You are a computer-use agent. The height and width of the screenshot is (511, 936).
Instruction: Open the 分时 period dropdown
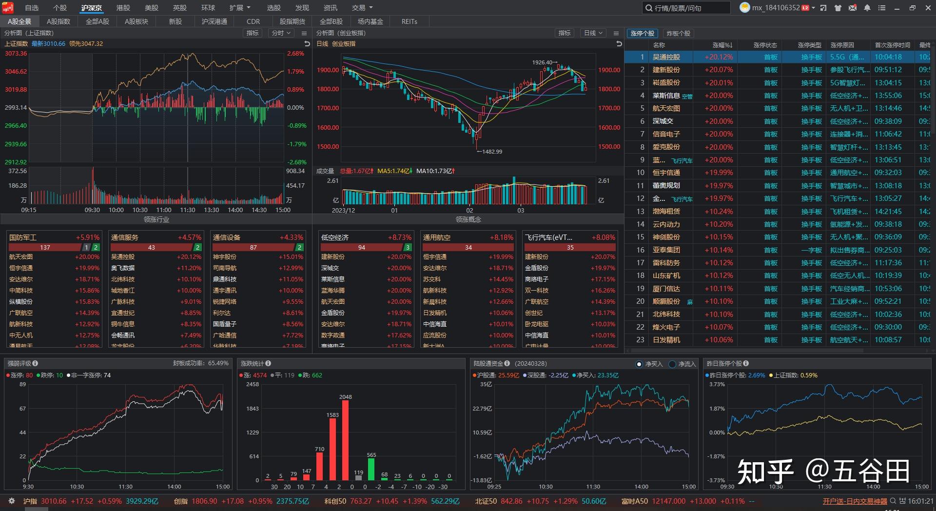tap(281, 33)
